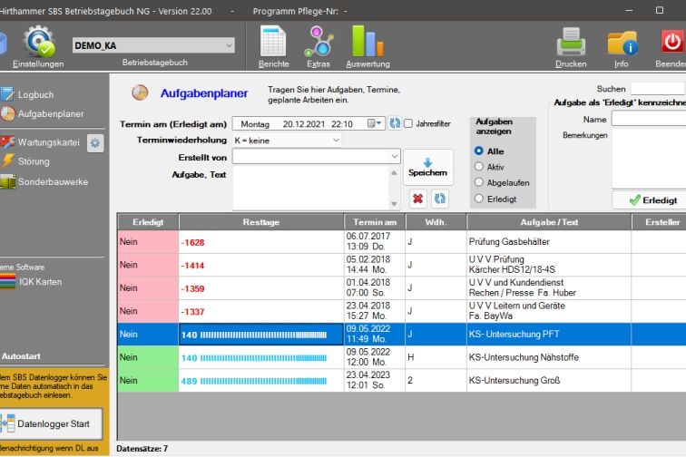Open Störung in the sidebar
The height and width of the screenshot is (457, 686).
[x=34, y=161]
